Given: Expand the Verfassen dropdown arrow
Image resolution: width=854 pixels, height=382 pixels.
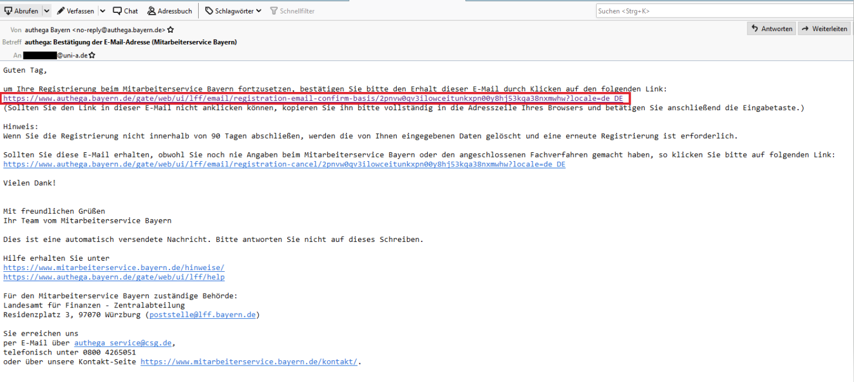Looking at the screenshot, I should pos(102,11).
